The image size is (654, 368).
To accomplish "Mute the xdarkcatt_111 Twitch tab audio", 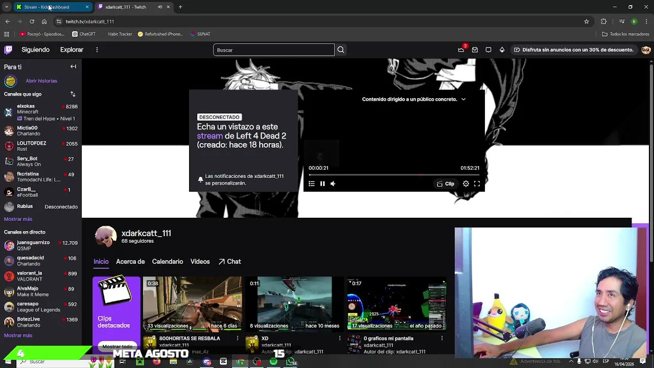I will tap(160, 7).
